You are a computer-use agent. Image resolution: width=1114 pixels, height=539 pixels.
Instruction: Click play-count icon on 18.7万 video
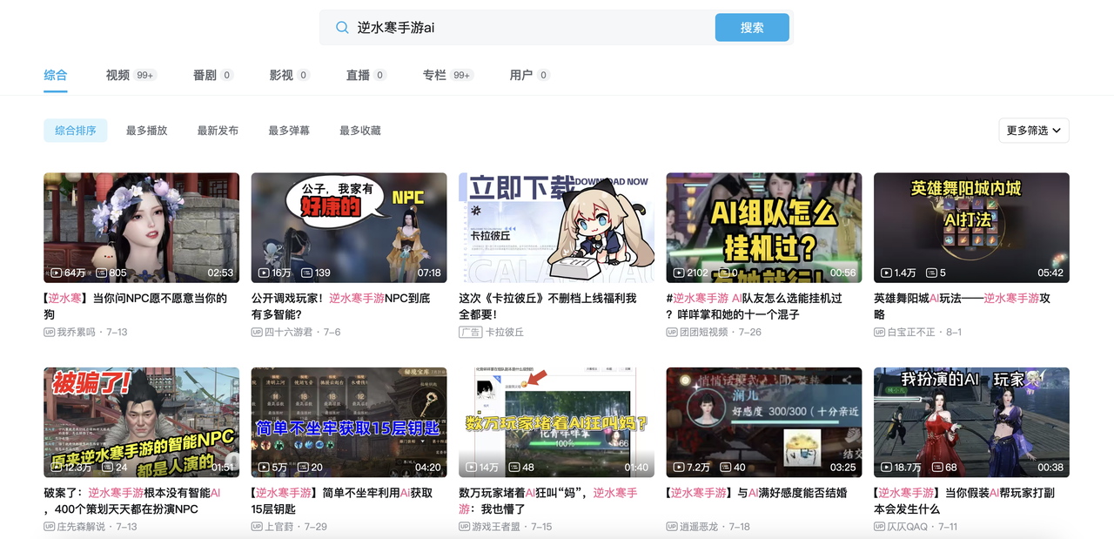point(887,468)
